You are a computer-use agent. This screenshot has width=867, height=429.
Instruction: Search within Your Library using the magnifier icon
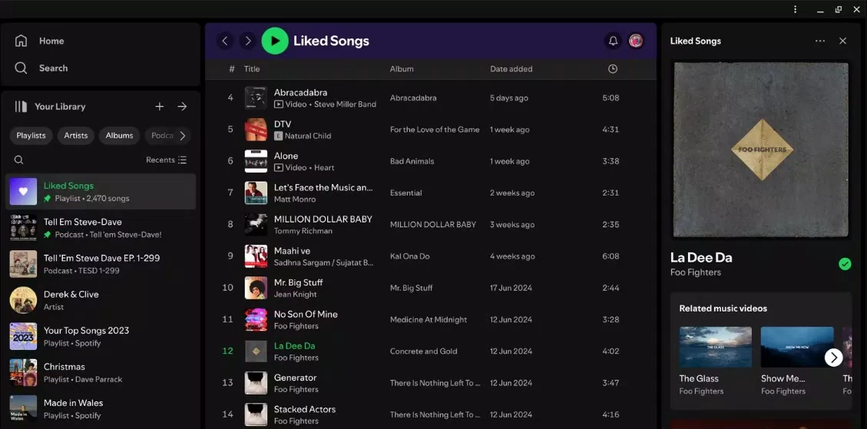pos(18,160)
